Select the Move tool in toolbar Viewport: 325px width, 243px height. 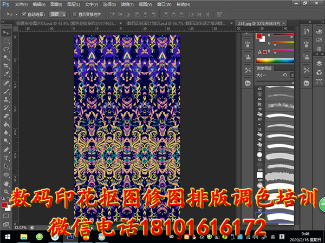coord(6,32)
